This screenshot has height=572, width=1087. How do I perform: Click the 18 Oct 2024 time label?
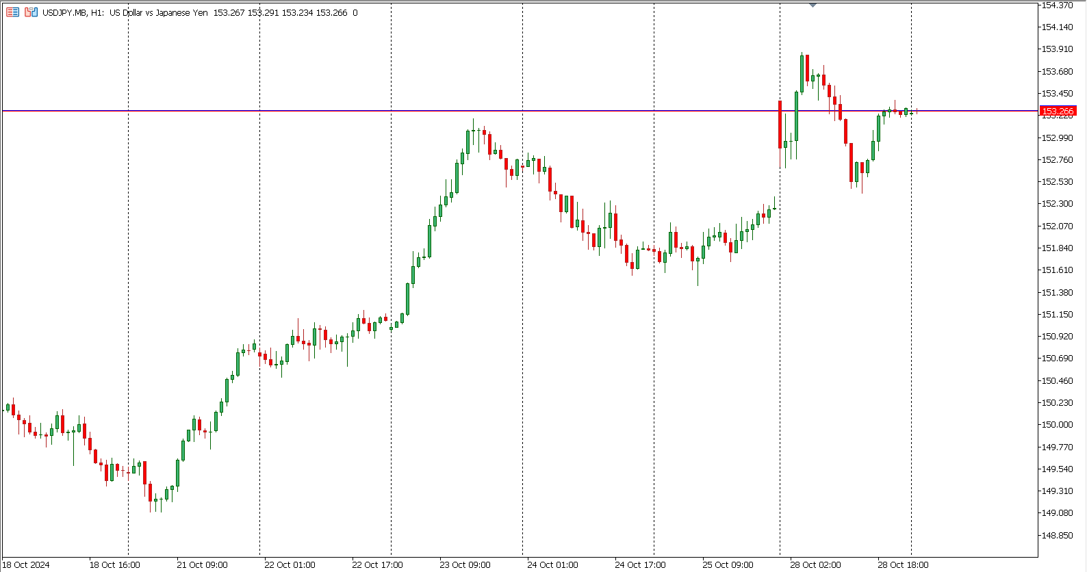click(x=26, y=564)
